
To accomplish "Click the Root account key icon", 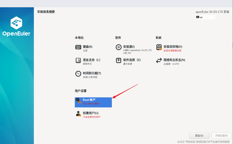I will (78, 100).
